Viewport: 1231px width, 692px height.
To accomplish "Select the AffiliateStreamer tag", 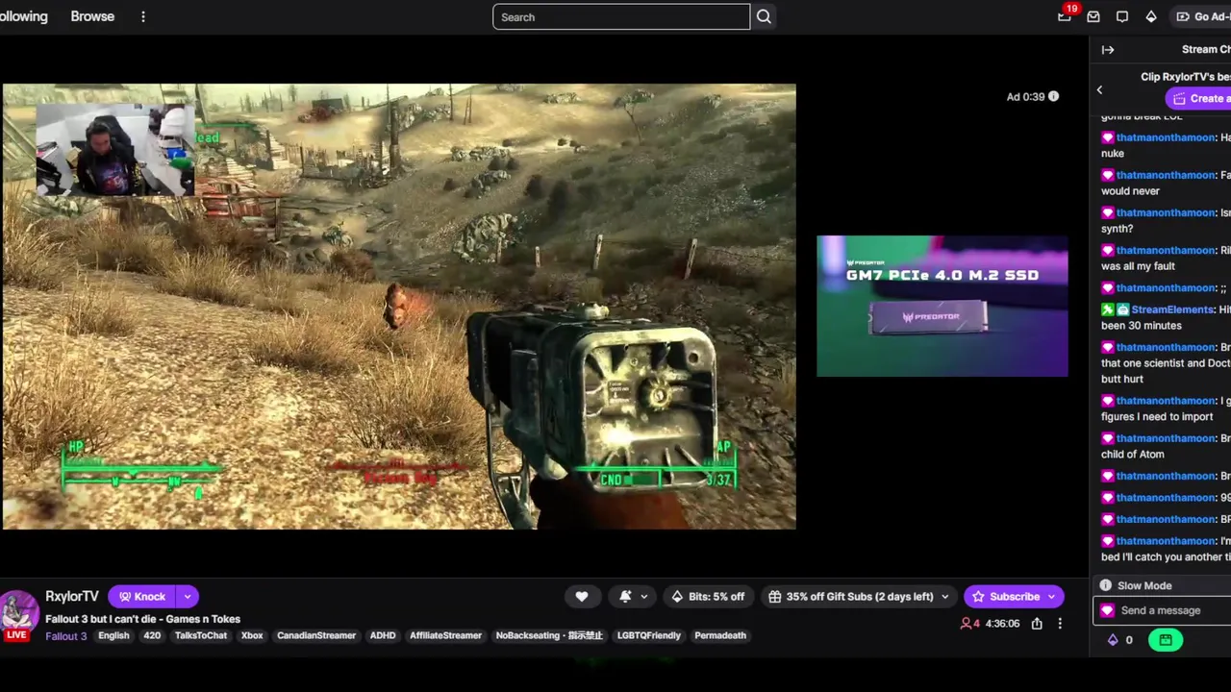I will point(445,635).
